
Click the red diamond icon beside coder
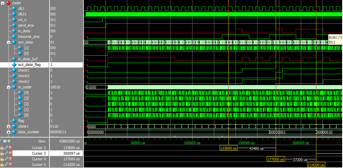click(x=8, y=3)
